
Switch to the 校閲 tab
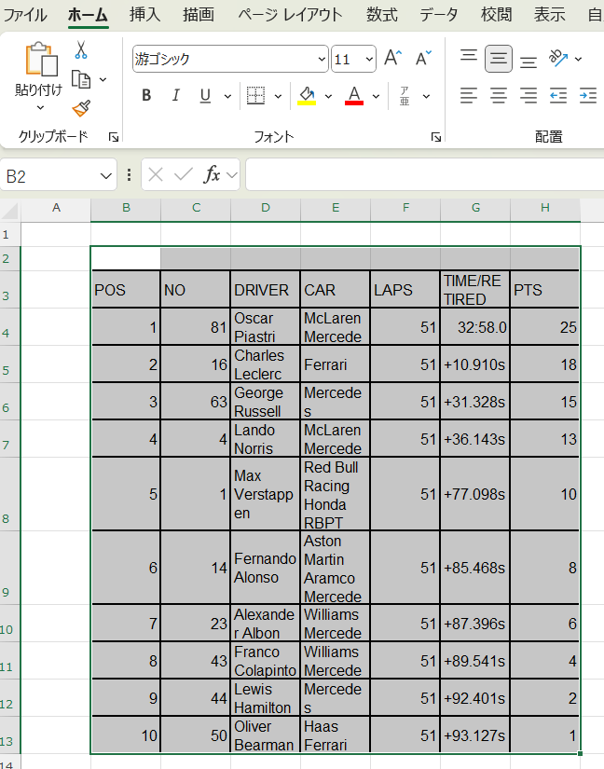point(496,14)
